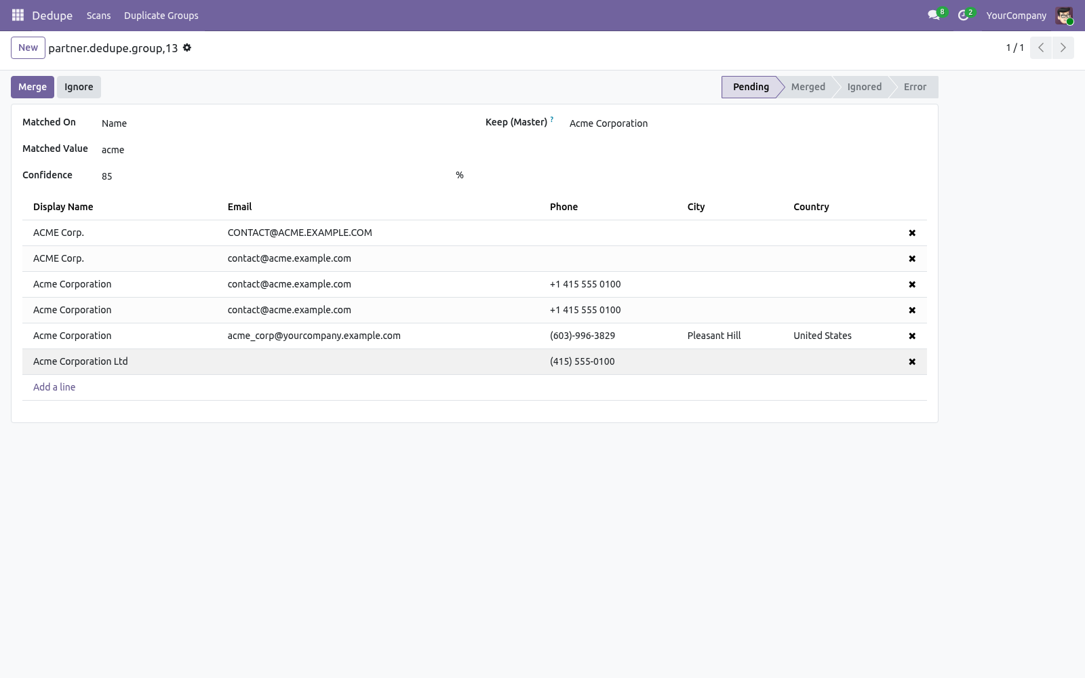Switch company via YourCompany
This screenshot has width=1085, height=678.
pyautogui.click(x=1016, y=15)
